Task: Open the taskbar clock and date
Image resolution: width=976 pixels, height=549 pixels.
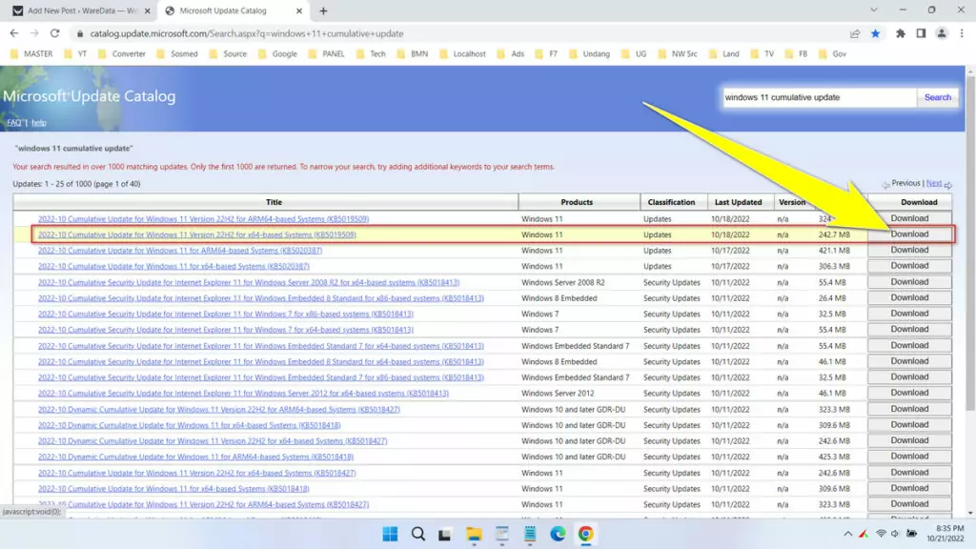Action: [x=945, y=534]
